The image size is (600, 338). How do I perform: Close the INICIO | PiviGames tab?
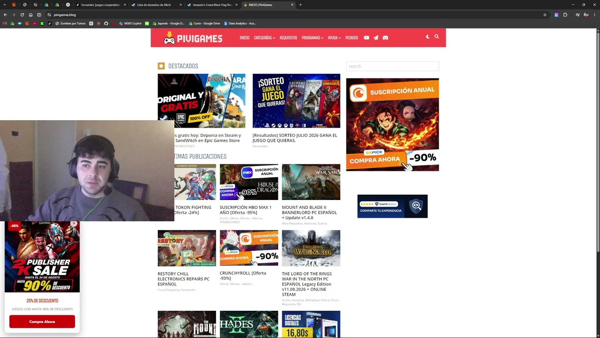click(292, 5)
